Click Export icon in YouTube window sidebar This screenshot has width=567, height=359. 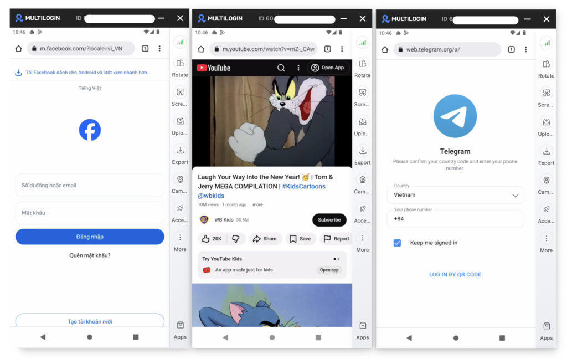click(362, 151)
